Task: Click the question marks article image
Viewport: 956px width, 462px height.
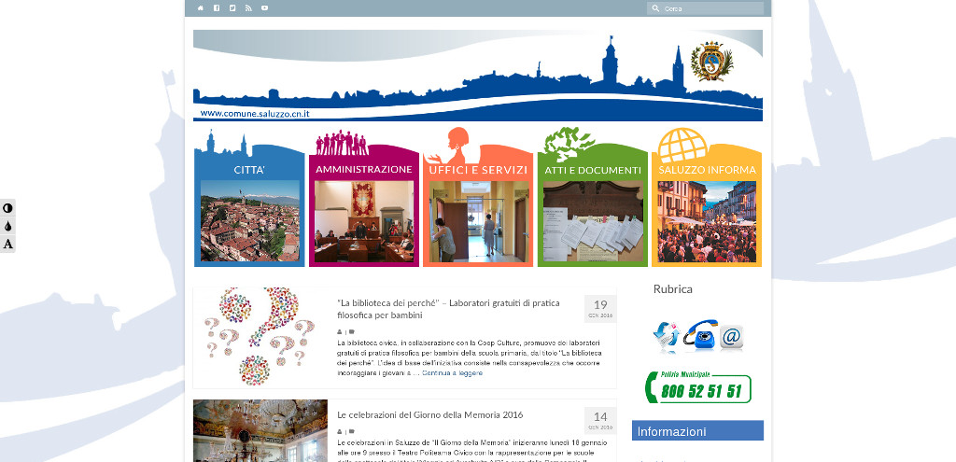Action: point(260,337)
